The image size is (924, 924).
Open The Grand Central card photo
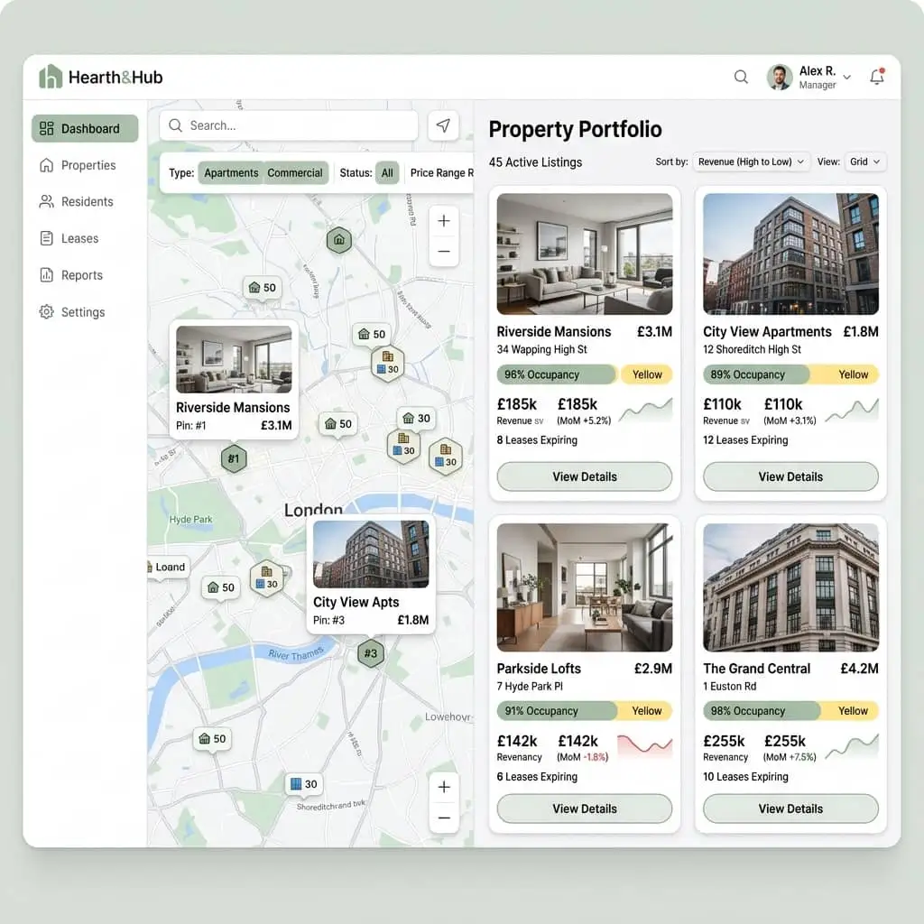[790, 587]
